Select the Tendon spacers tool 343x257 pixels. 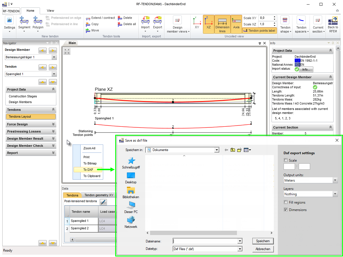pos(301,24)
